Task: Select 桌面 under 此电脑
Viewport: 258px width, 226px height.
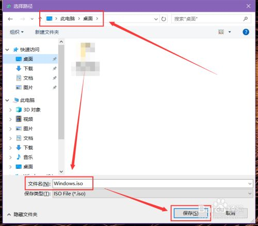Action: [28, 167]
